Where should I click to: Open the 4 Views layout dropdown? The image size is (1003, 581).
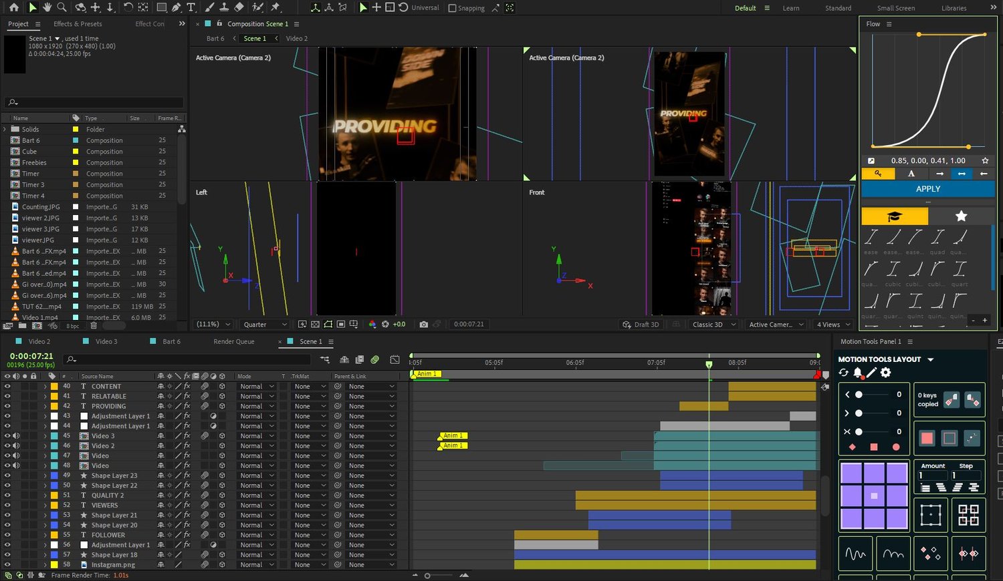pyautogui.click(x=832, y=325)
